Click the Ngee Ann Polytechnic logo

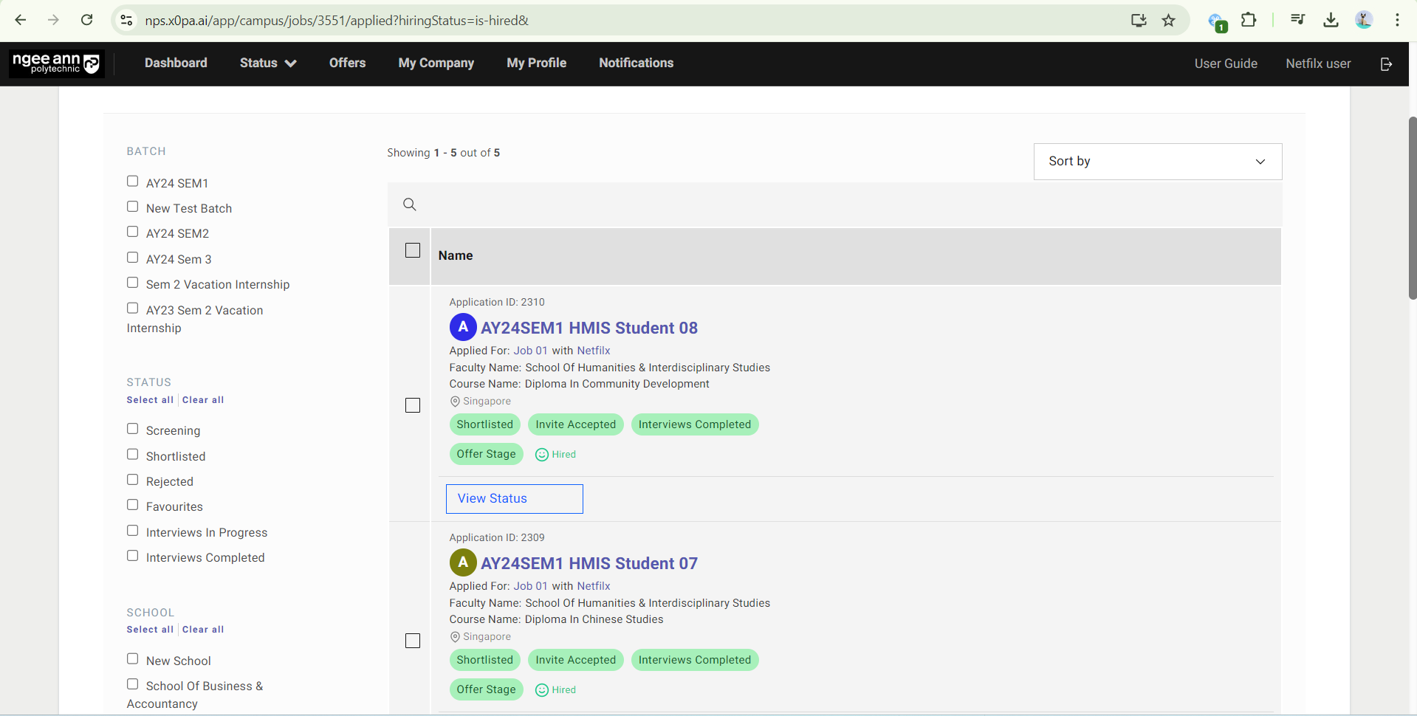click(x=56, y=63)
